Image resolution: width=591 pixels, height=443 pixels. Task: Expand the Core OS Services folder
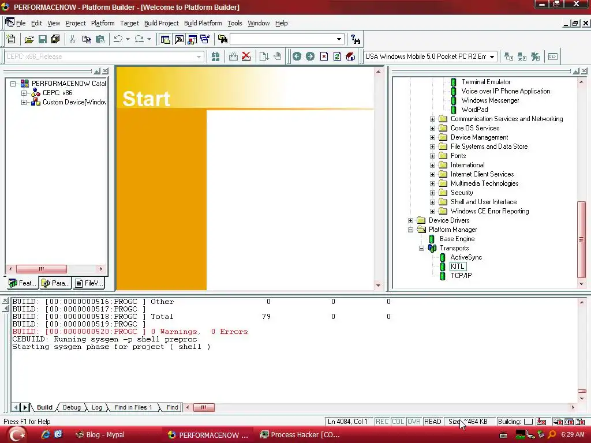(433, 128)
